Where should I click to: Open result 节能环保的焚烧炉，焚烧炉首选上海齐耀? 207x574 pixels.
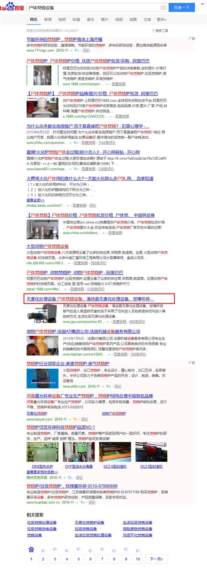(x=65, y=39)
